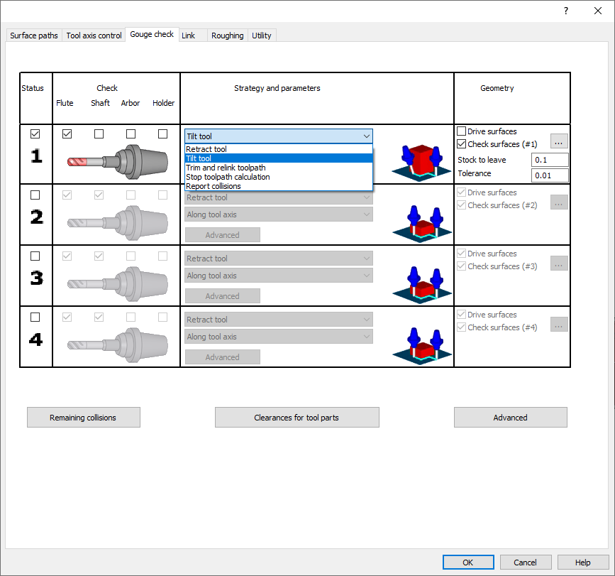The height and width of the screenshot is (576, 615).
Task: Click the Tolerance value field
Action: coord(549,175)
